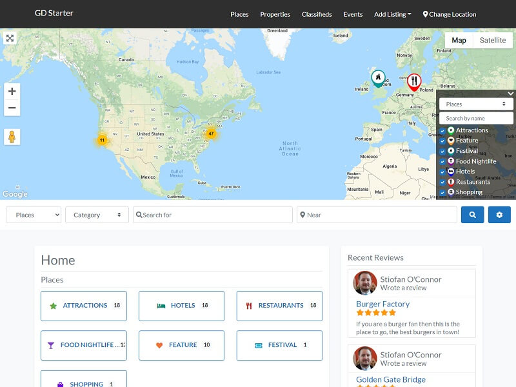This screenshot has height=387, width=516.
Task: Open the Add Listing dropdown menu
Action: coord(393,14)
